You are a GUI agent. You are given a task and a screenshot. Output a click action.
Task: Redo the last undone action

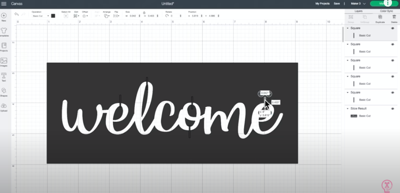(23, 14)
